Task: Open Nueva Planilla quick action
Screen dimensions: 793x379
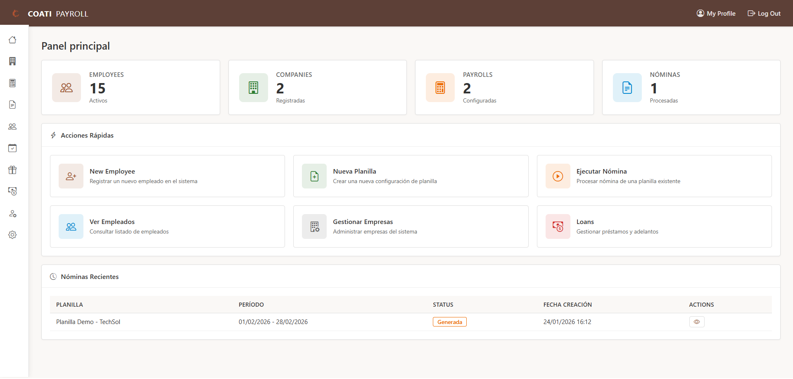Action: [411, 176]
